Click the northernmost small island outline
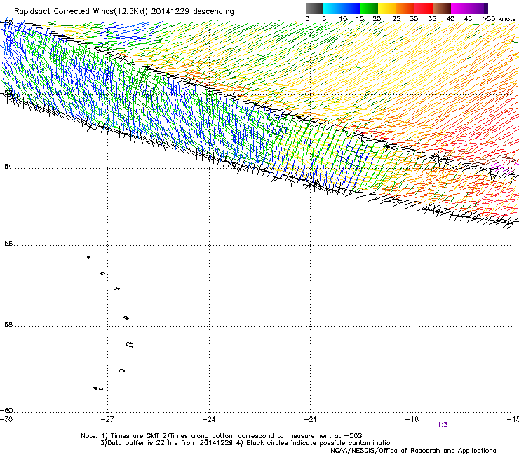Viewport: 519px width, 455px height. coord(88,258)
